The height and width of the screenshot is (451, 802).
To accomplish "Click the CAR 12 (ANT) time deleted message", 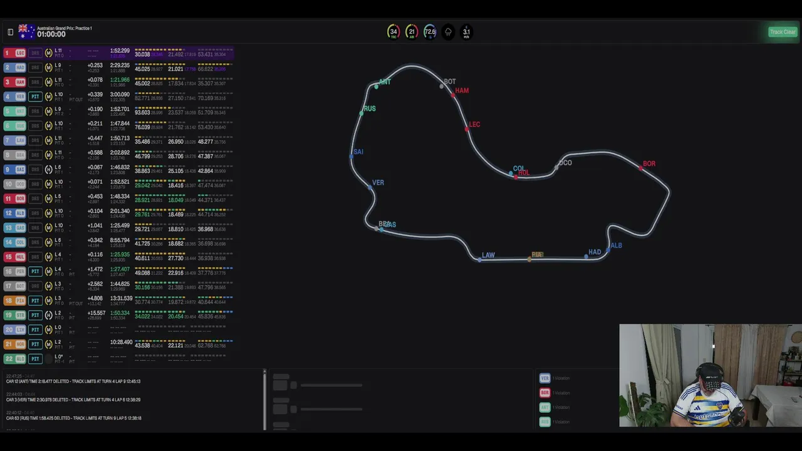I will [x=73, y=381].
